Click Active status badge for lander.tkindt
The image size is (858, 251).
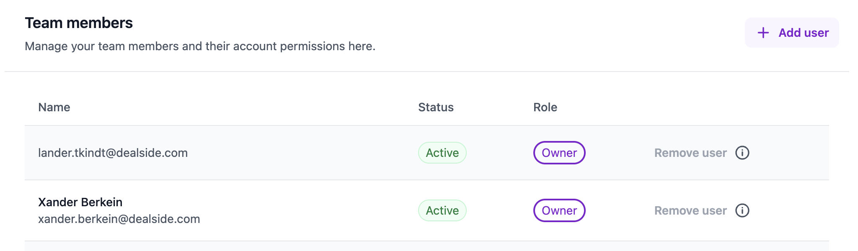point(442,153)
